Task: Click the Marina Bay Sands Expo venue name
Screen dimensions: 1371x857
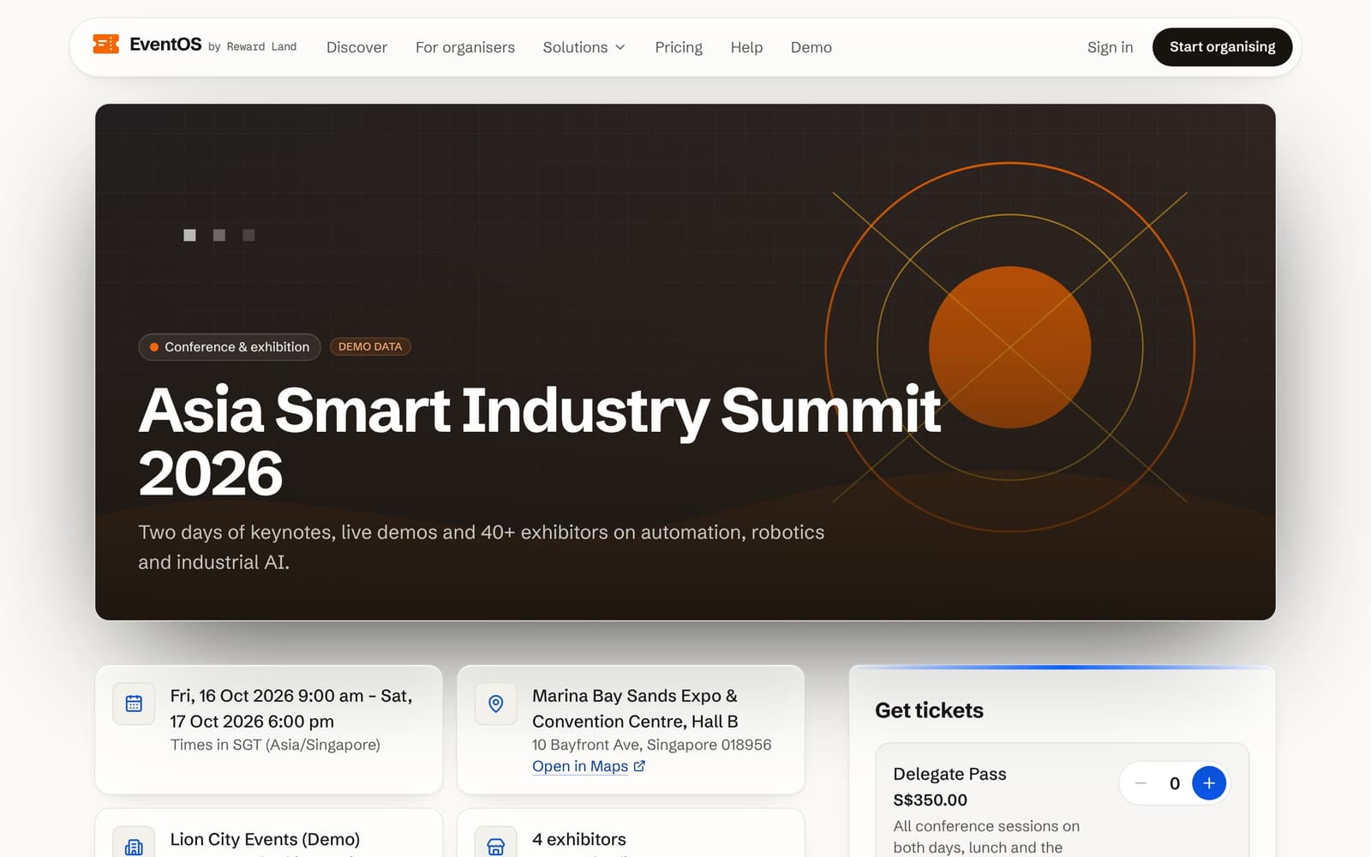Action: click(635, 709)
